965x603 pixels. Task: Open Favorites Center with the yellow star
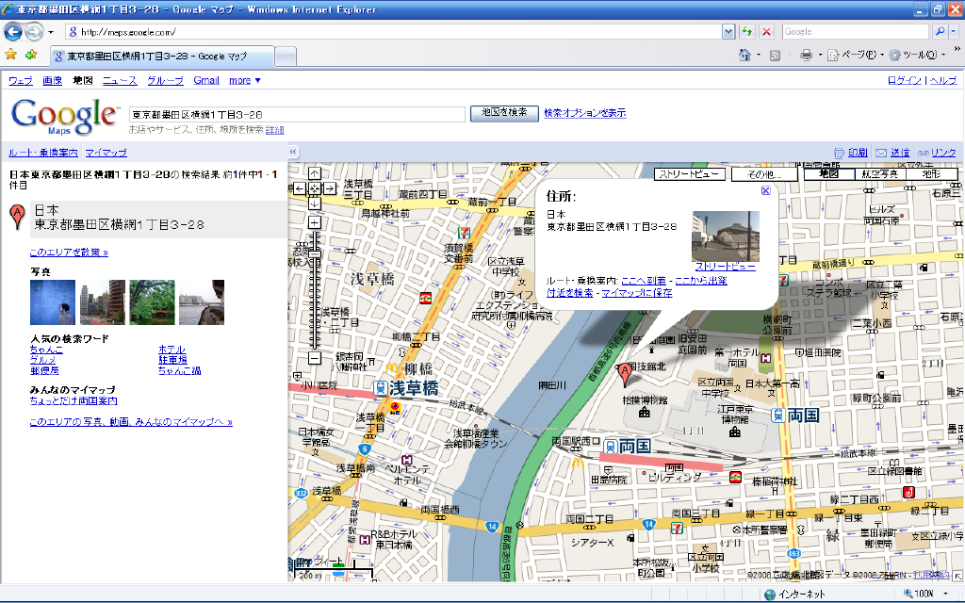tap(11, 55)
